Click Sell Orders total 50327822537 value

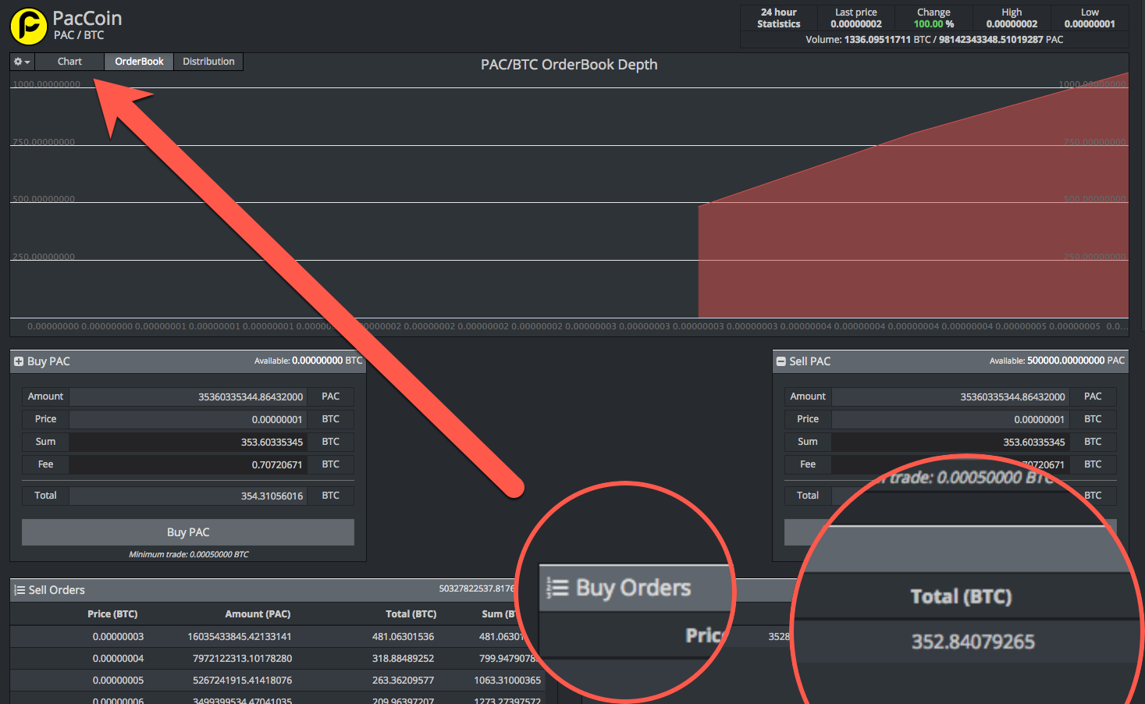pos(477,588)
